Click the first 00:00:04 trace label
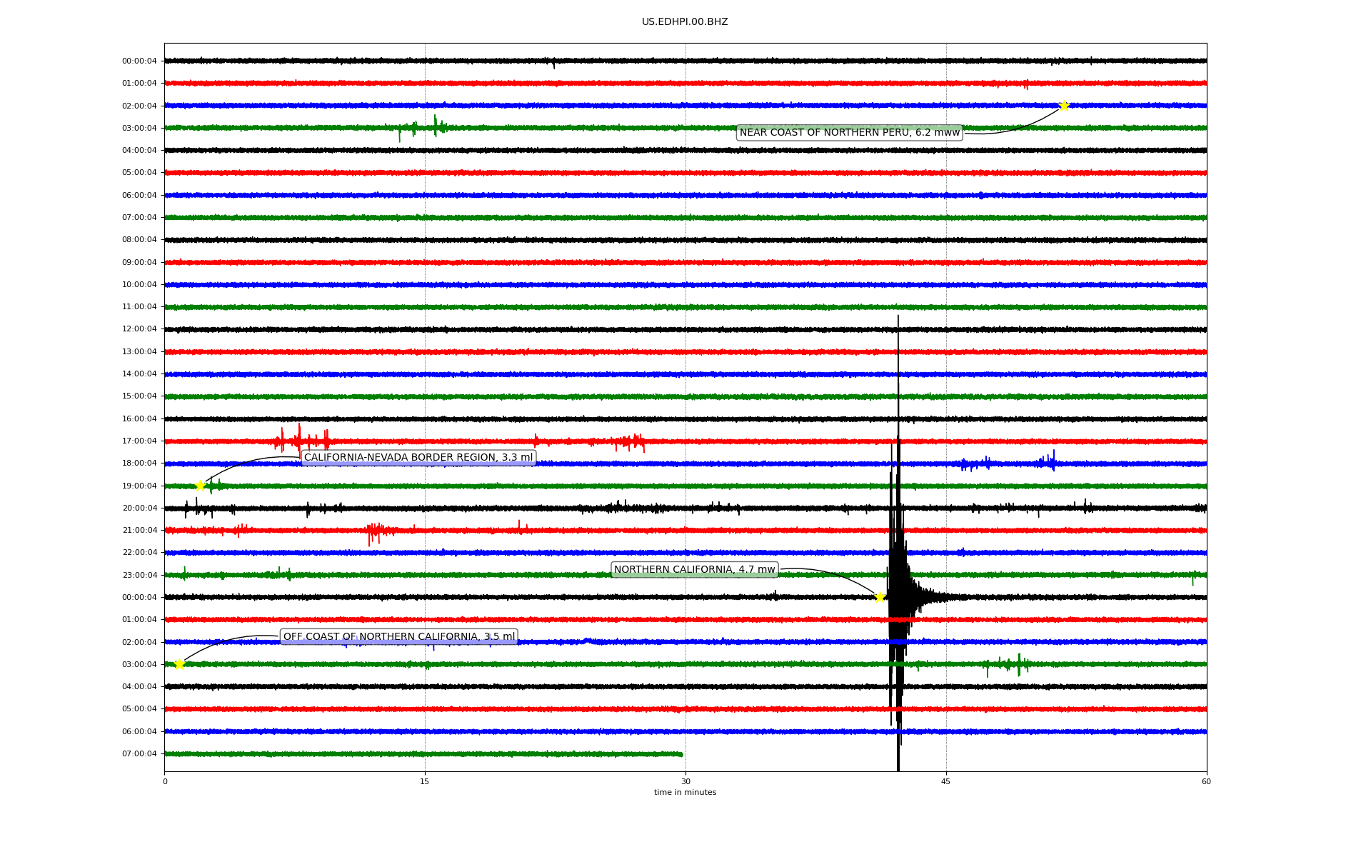 (139, 61)
